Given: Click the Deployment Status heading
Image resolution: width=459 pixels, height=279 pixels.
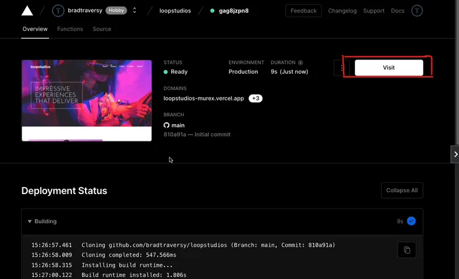Looking at the screenshot, I should [64, 191].
